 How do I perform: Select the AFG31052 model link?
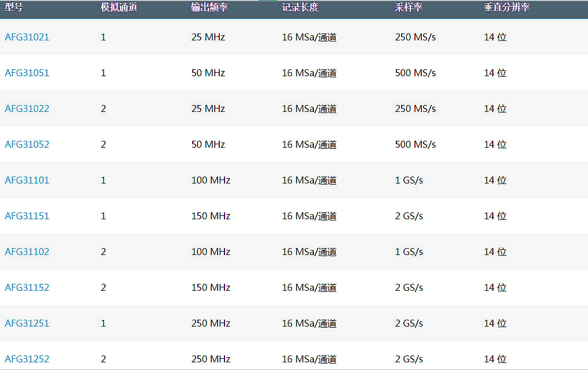point(27,145)
